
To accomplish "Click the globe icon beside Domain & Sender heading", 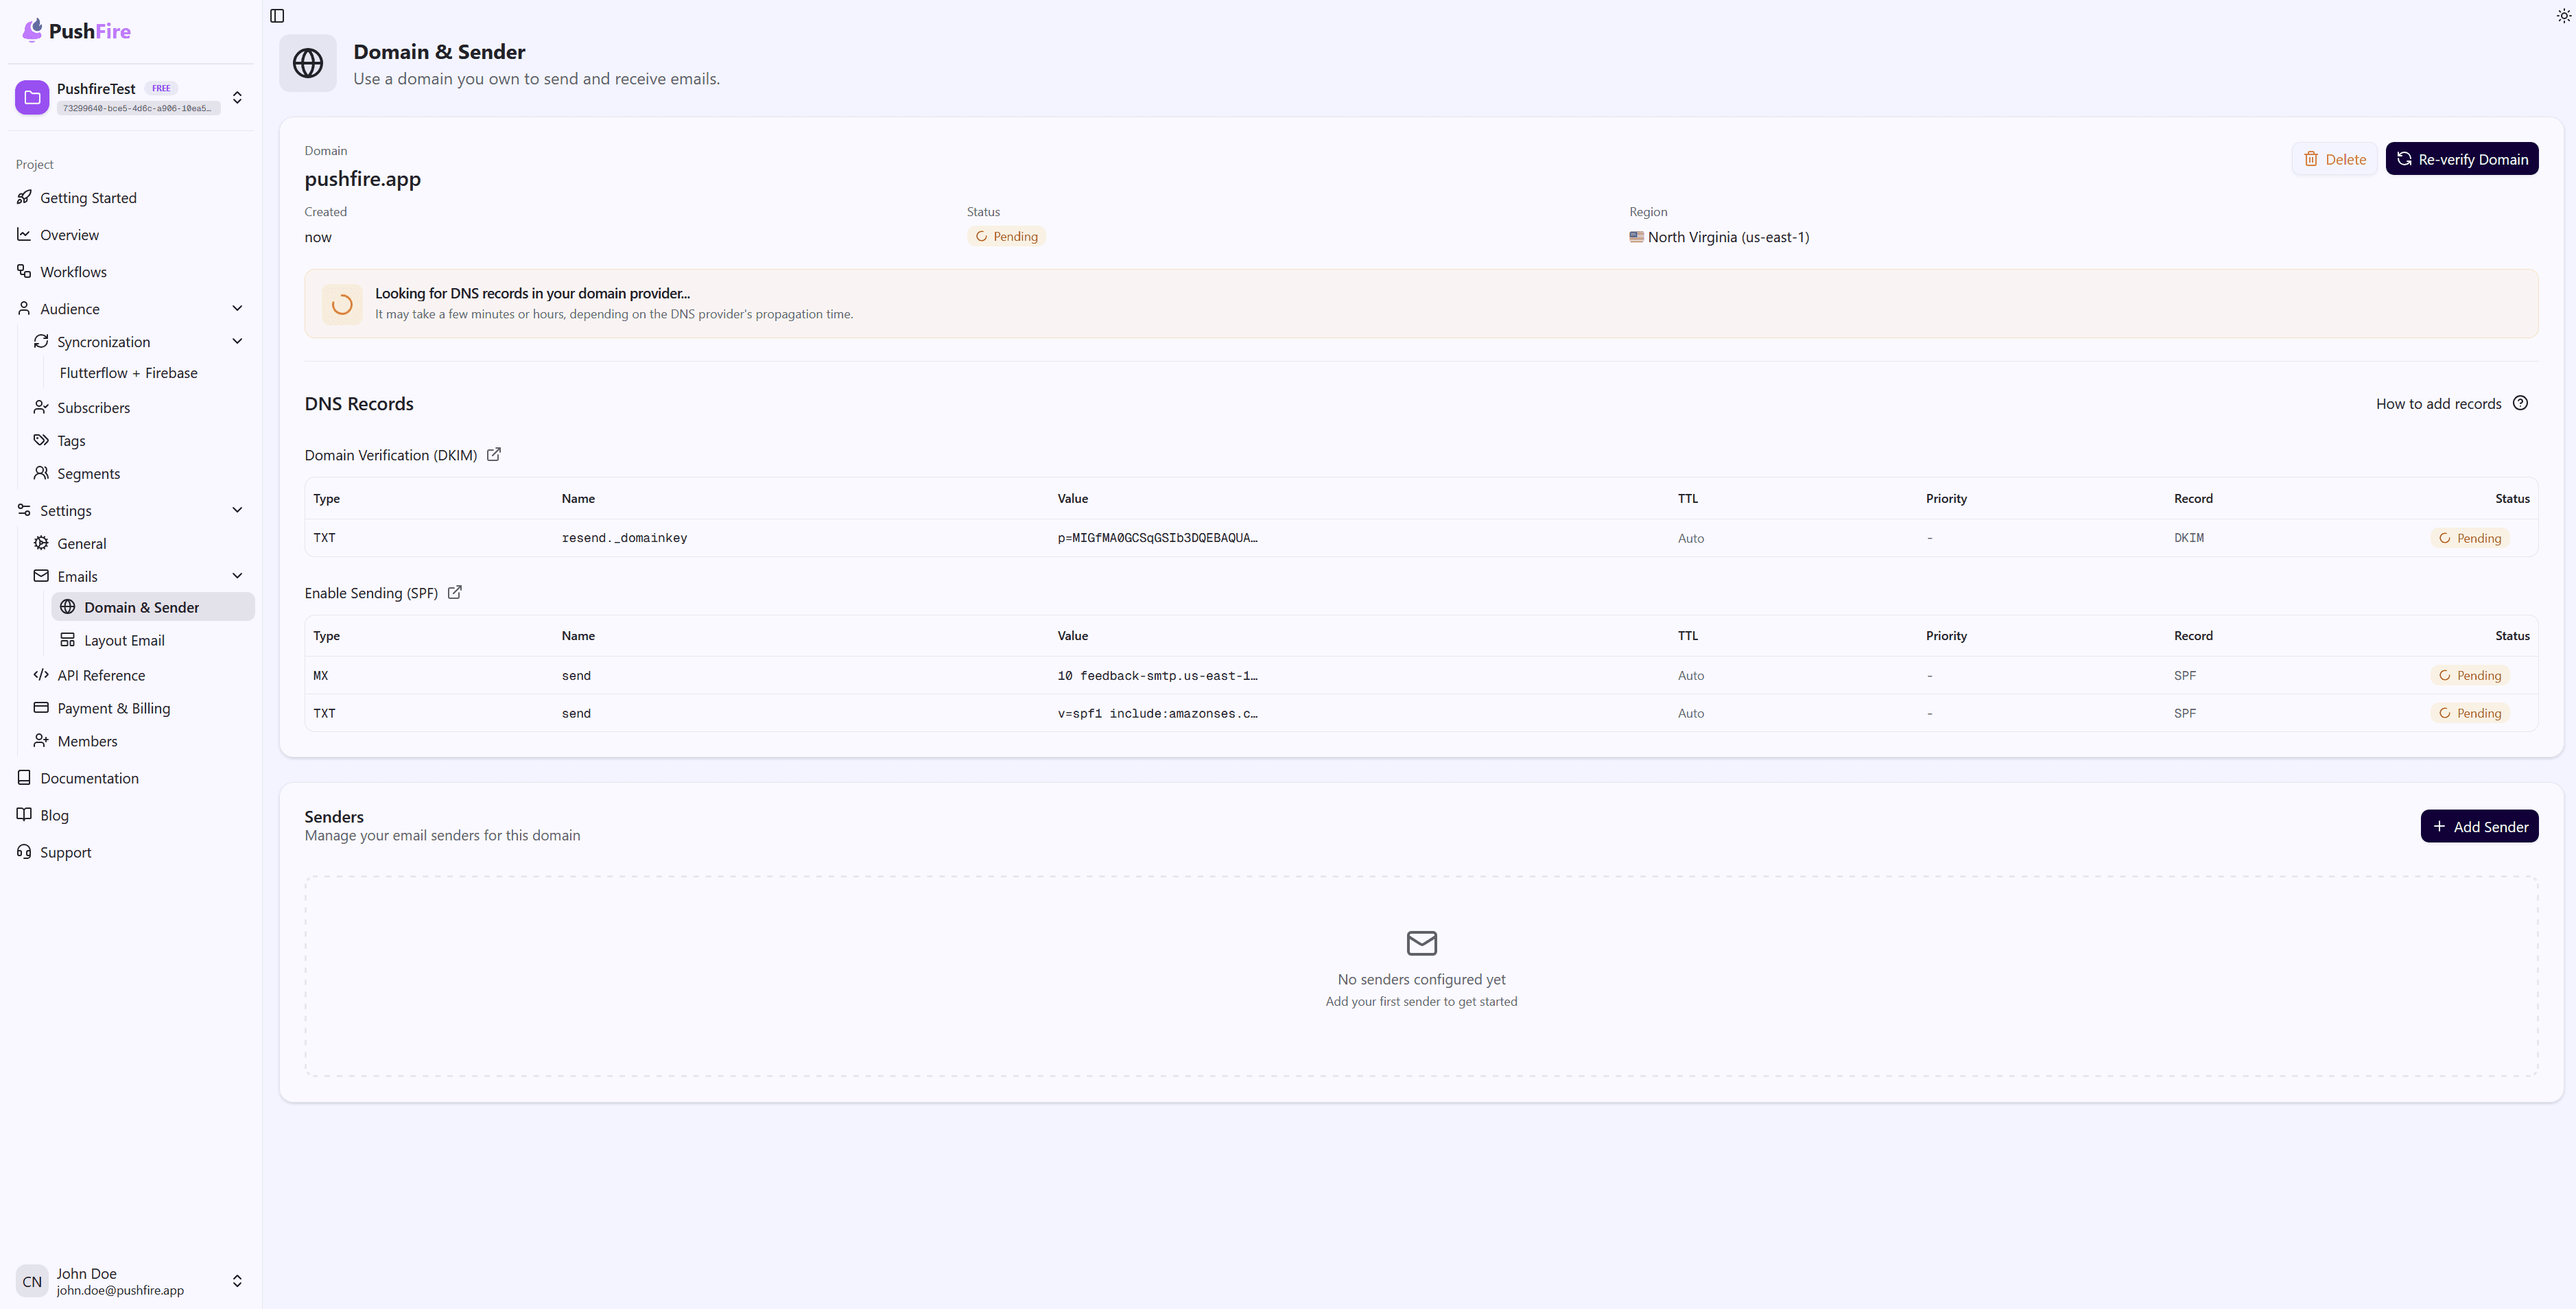I will pyautogui.click(x=308, y=63).
